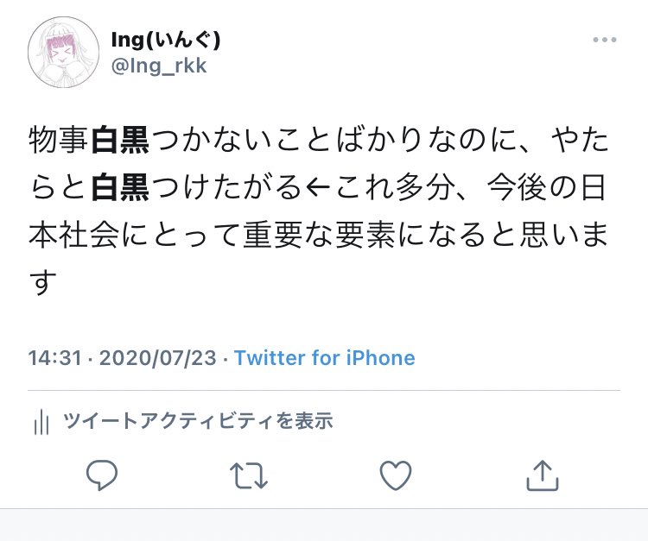
Task: Open the "Twitter for iPhone" source link
Action: tap(325, 357)
